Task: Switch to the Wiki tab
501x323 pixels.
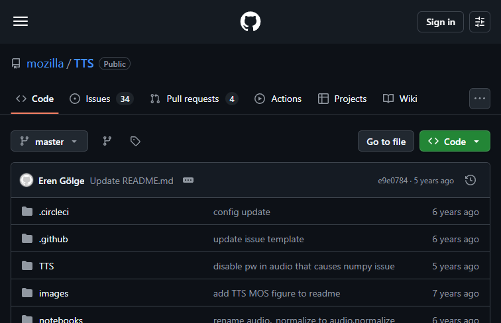Action: pos(400,99)
